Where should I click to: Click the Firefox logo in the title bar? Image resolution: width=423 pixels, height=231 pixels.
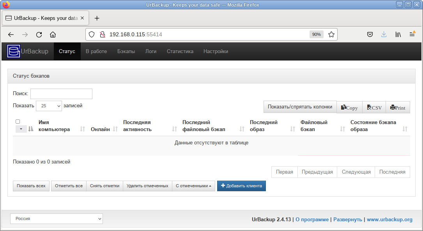6,5
